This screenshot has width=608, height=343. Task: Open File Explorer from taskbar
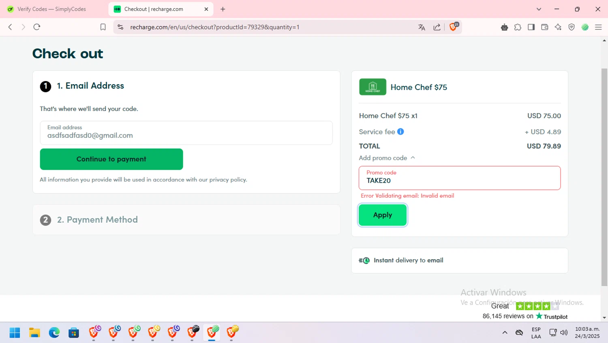coord(34,332)
